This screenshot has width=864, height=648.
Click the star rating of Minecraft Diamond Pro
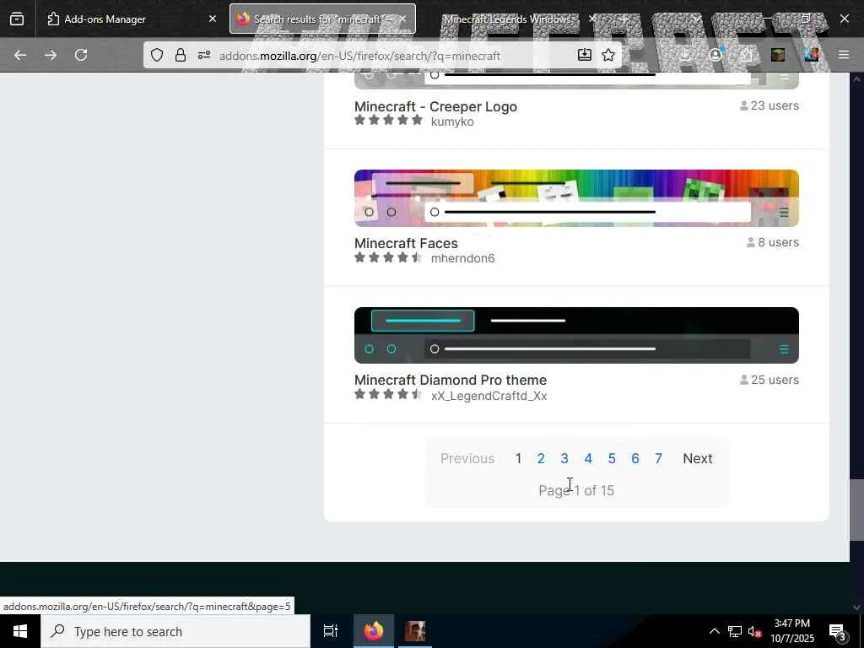(x=388, y=394)
